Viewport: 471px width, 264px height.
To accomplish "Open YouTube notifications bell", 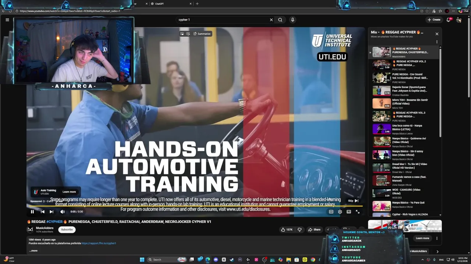I will 449,20.
